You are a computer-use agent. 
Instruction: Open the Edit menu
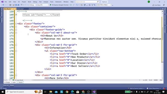click(10, 2)
